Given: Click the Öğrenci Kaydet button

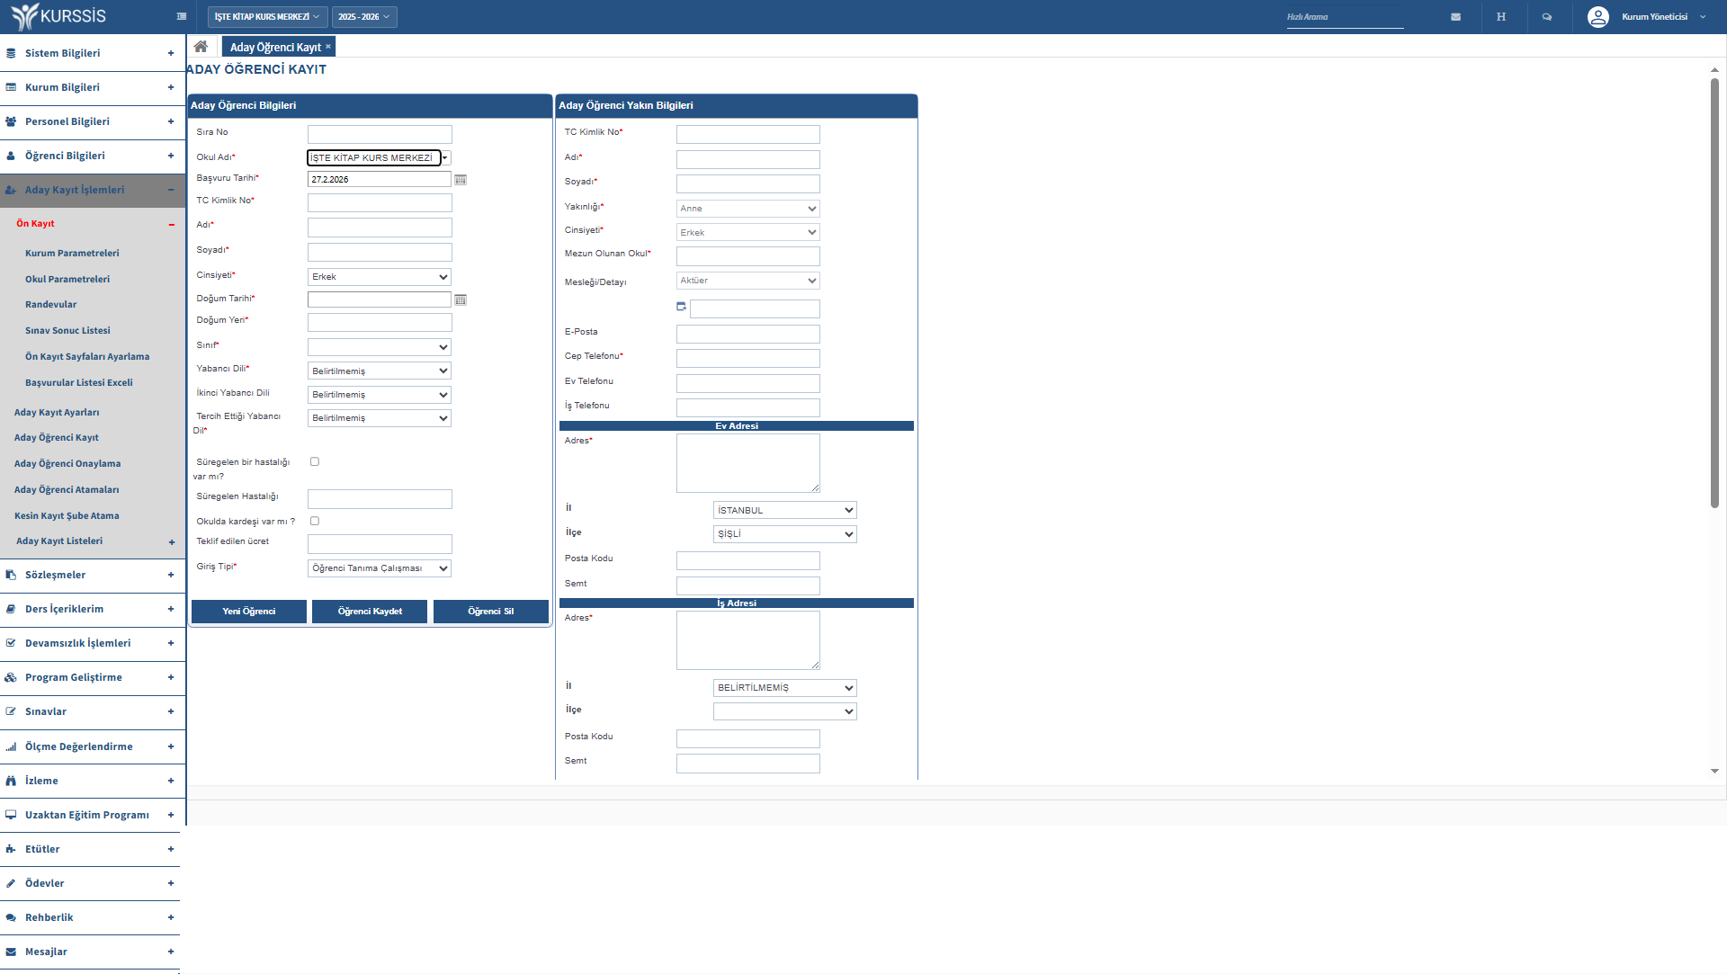Looking at the screenshot, I should point(370,612).
